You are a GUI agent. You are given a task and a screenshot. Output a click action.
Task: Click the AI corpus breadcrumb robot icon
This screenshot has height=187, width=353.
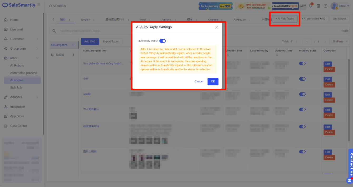tap(51, 6)
